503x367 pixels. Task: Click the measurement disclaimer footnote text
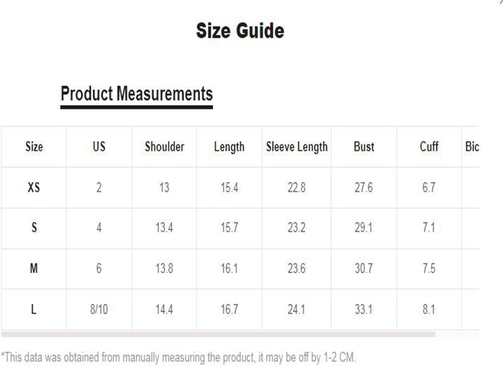178,357
